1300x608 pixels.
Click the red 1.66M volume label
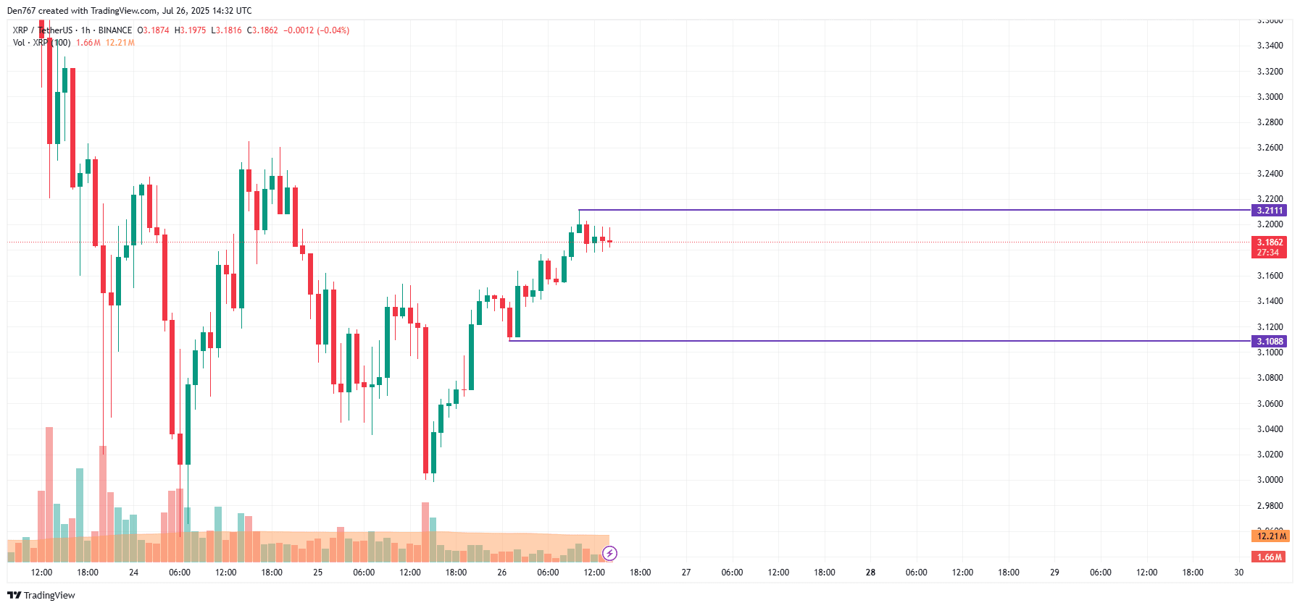coord(1269,557)
